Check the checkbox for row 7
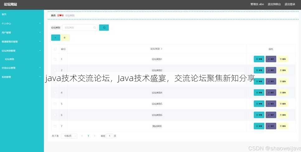The width and height of the screenshot is (301, 152). pyautogui.click(x=55, y=126)
